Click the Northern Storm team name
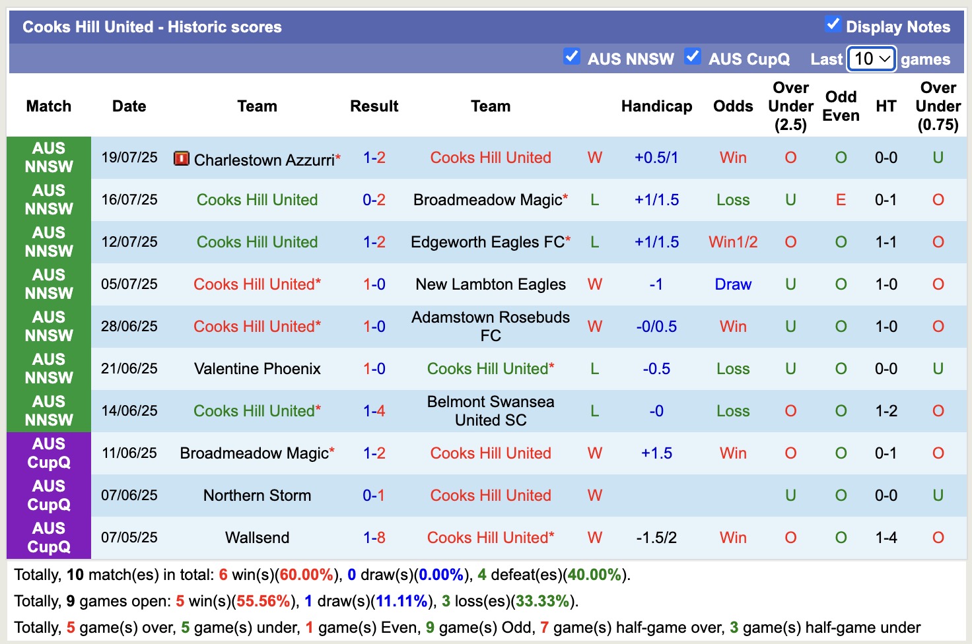The width and height of the screenshot is (972, 644). (257, 495)
